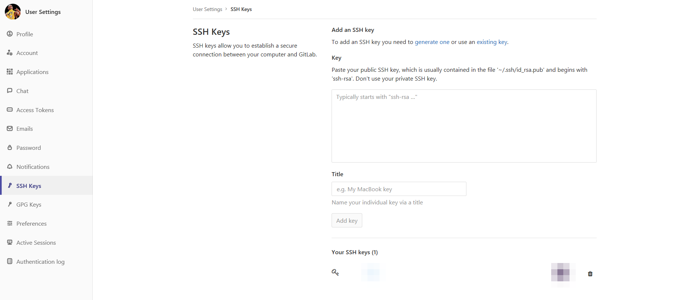Follow the 'generate one' link
The width and height of the screenshot is (692, 300).
pos(432,42)
